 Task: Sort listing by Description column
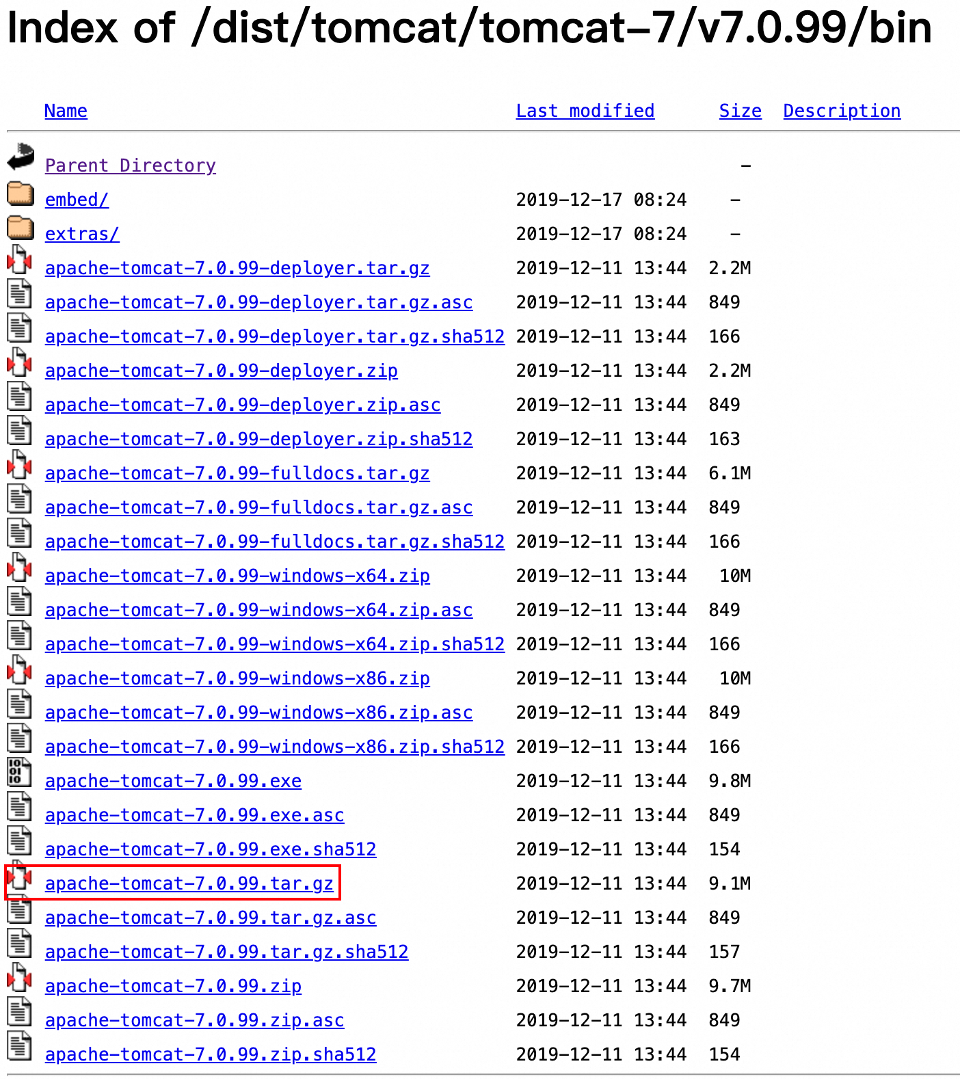pyautogui.click(x=842, y=111)
